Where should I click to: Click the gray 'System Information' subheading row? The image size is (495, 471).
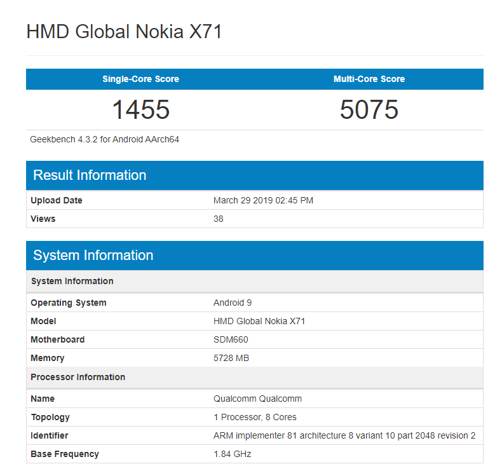tap(254, 282)
